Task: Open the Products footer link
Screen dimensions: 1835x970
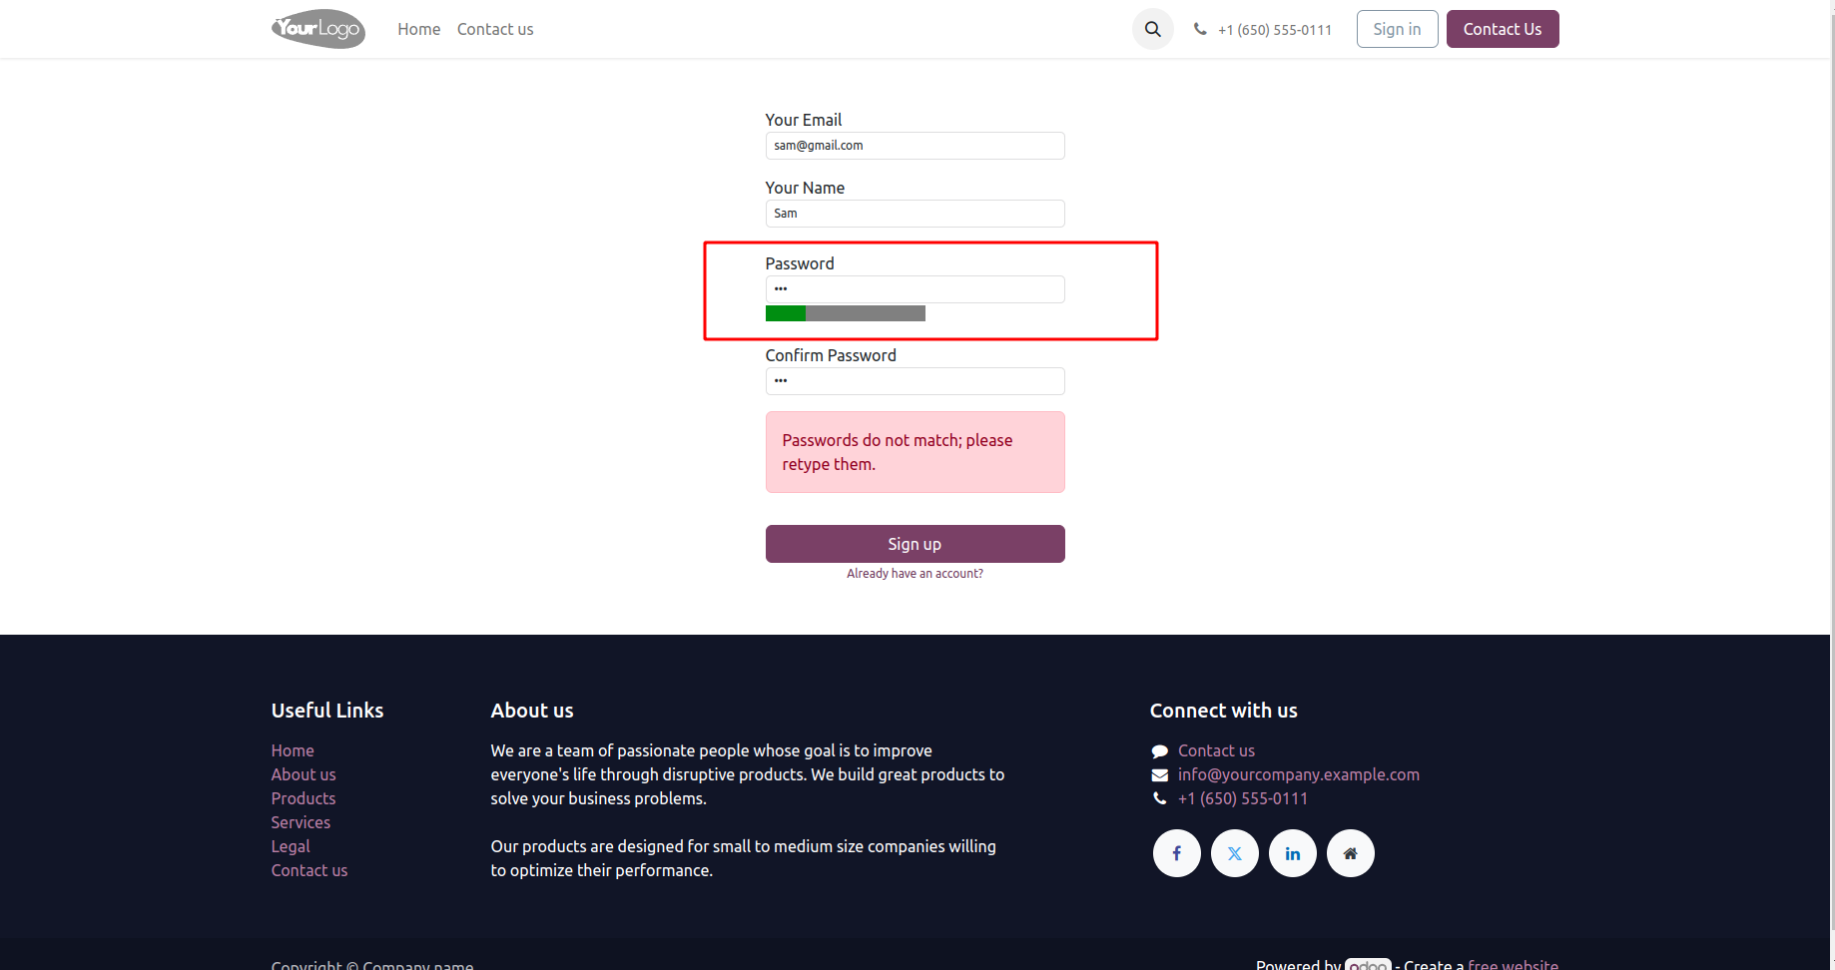Action: coord(304,798)
